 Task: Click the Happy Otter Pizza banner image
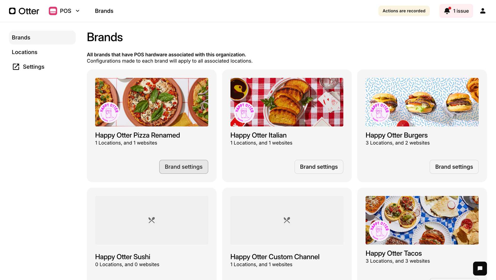152,102
